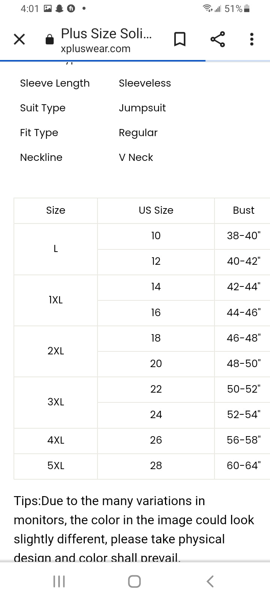Tap the gallery notification icon in status bar
This screenshot has height=600, width=270.
coord(48,9)
